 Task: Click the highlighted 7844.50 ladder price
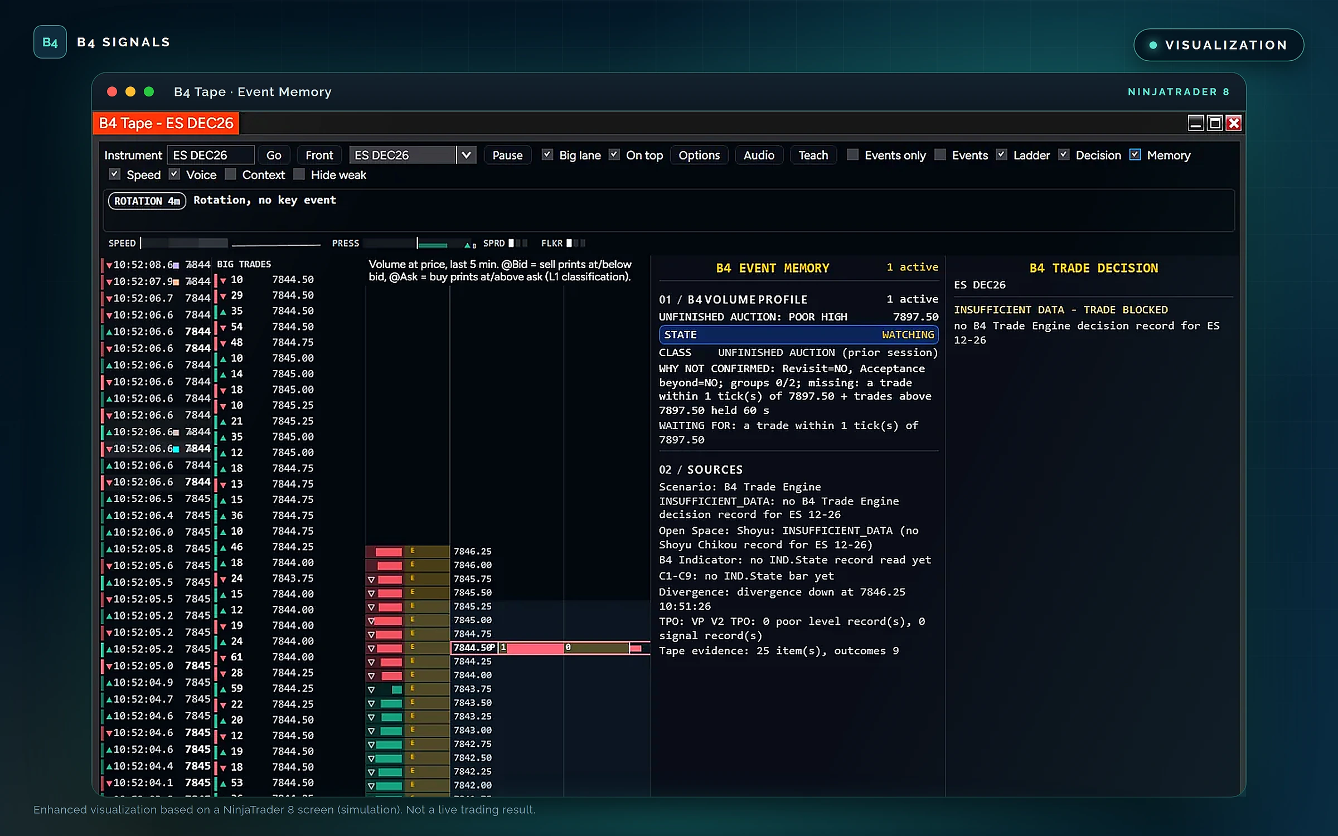[x=473, y=647]
